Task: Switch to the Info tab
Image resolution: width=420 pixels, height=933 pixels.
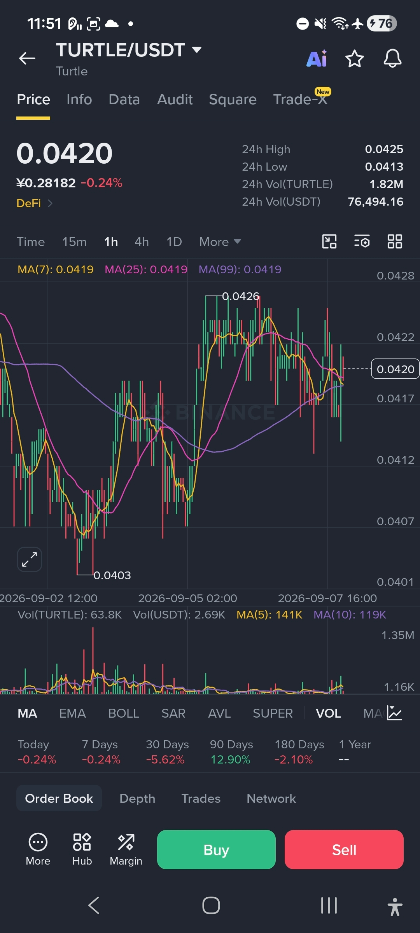Action: [x=79, y=100]
